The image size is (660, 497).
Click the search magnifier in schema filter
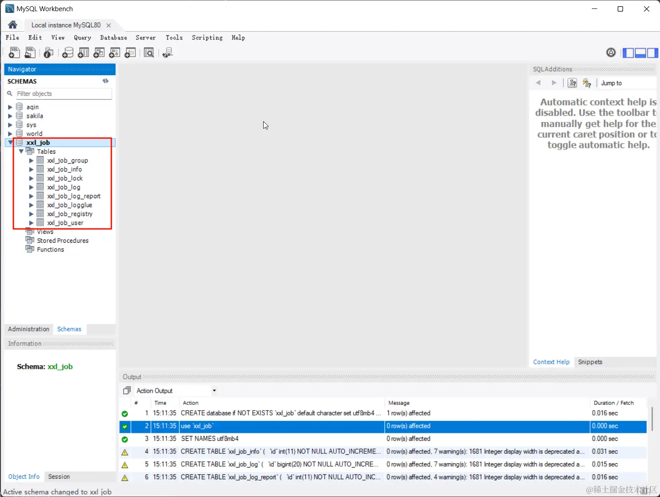tap(9, 94)
